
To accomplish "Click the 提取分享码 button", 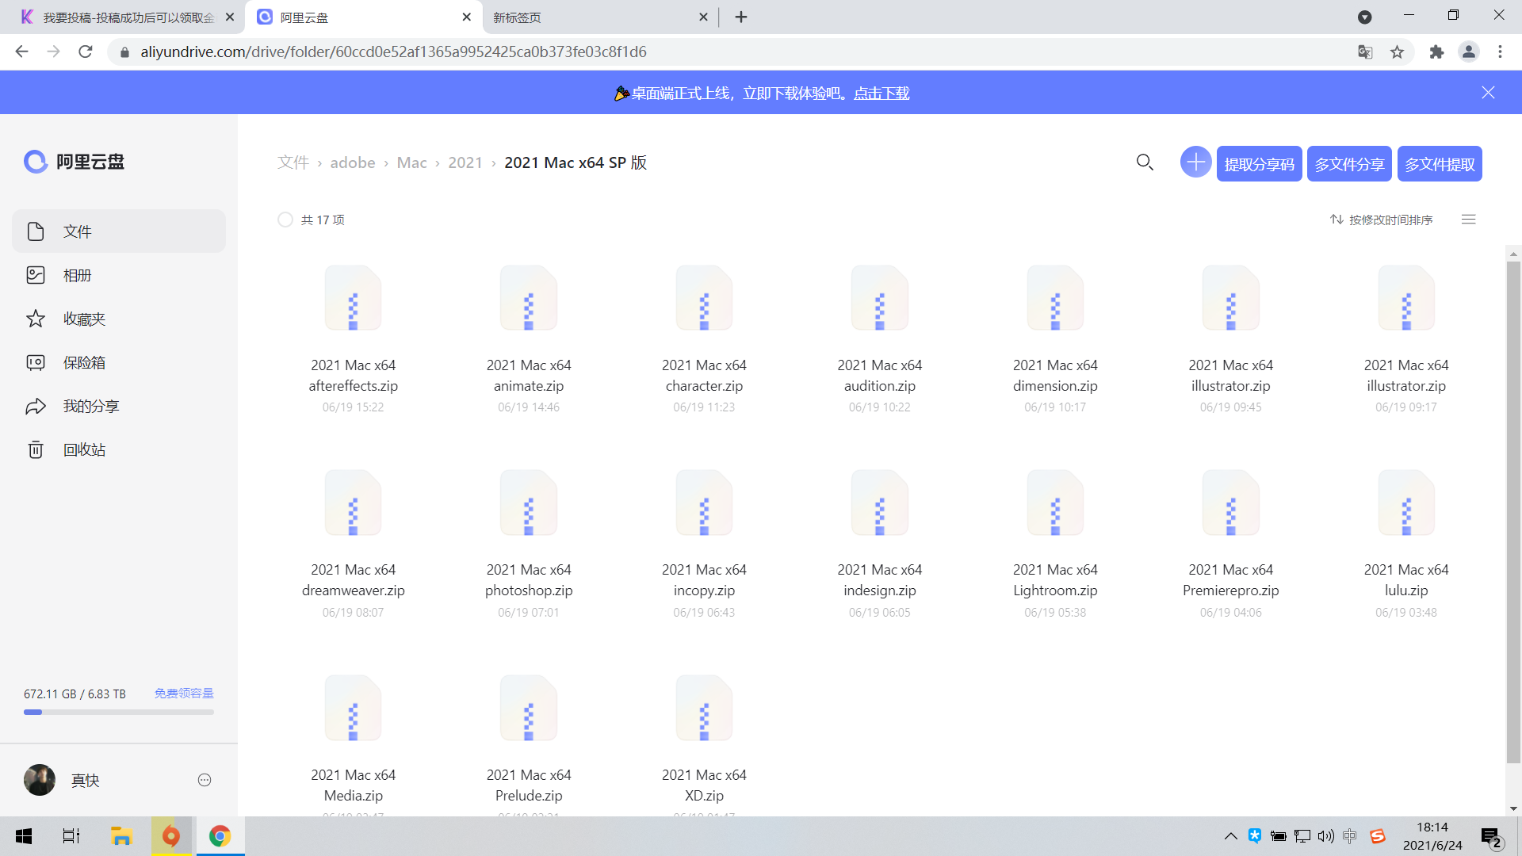I will point(1259,163).
